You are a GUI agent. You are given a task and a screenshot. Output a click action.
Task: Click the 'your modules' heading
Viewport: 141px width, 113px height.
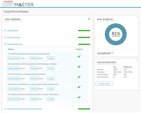12,19
